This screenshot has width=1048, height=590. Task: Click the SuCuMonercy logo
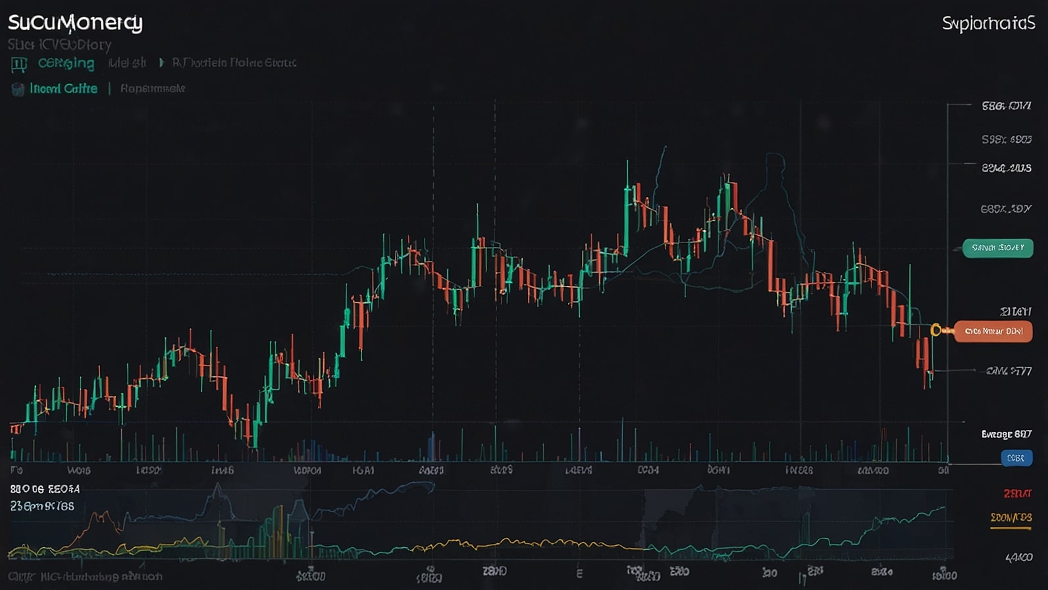click(75, 23)
